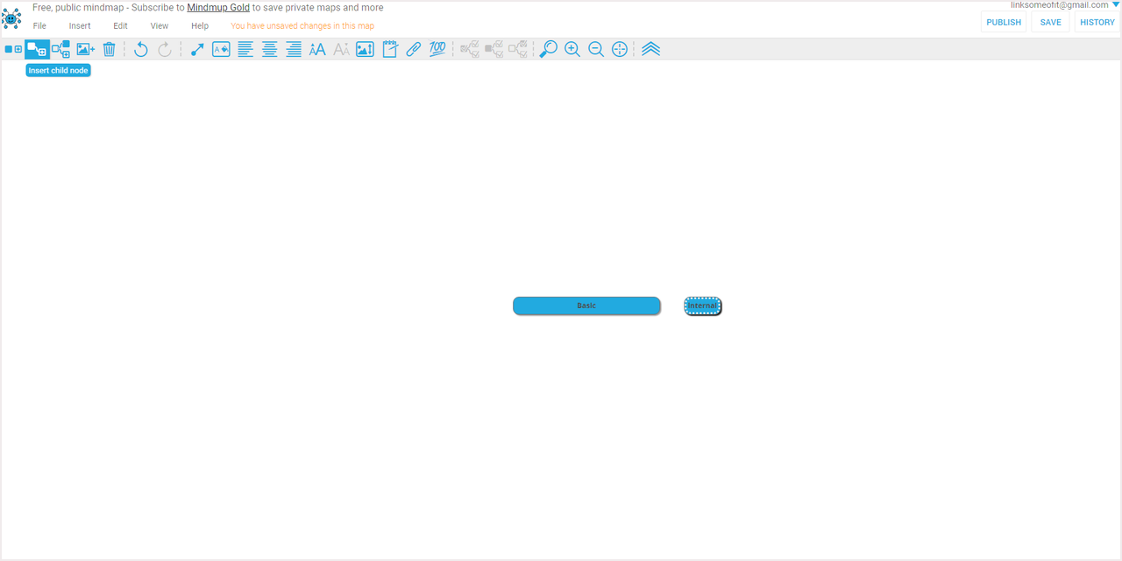This screenshot has height=561, width=1122.
Task: Click the Insert child node icon
Action: [37, 49]
